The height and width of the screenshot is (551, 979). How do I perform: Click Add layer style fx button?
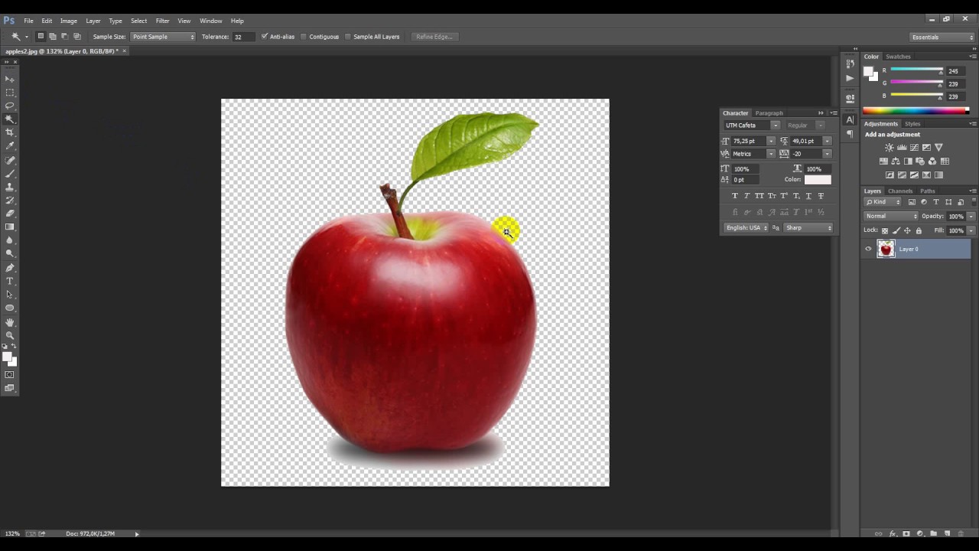pyautogui.click(x=892, y=533)
